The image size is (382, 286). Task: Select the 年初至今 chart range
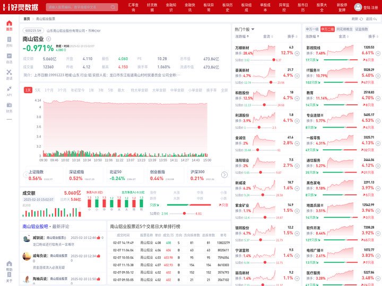77,90
